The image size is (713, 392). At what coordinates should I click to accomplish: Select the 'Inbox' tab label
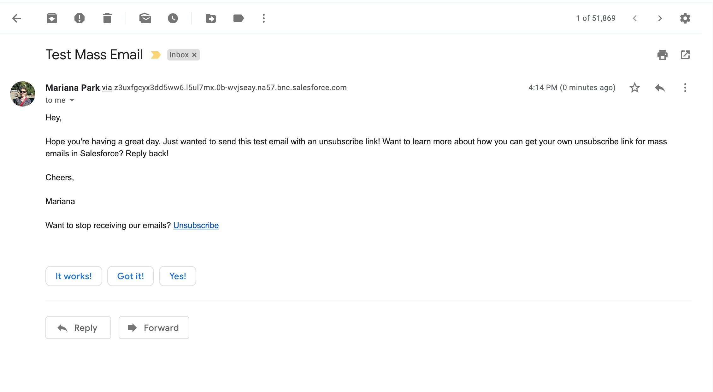179,55
